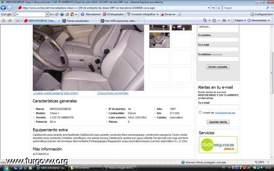Click the Google toolbar search field
Screen dimensions: 274x171
pos(31,14)
